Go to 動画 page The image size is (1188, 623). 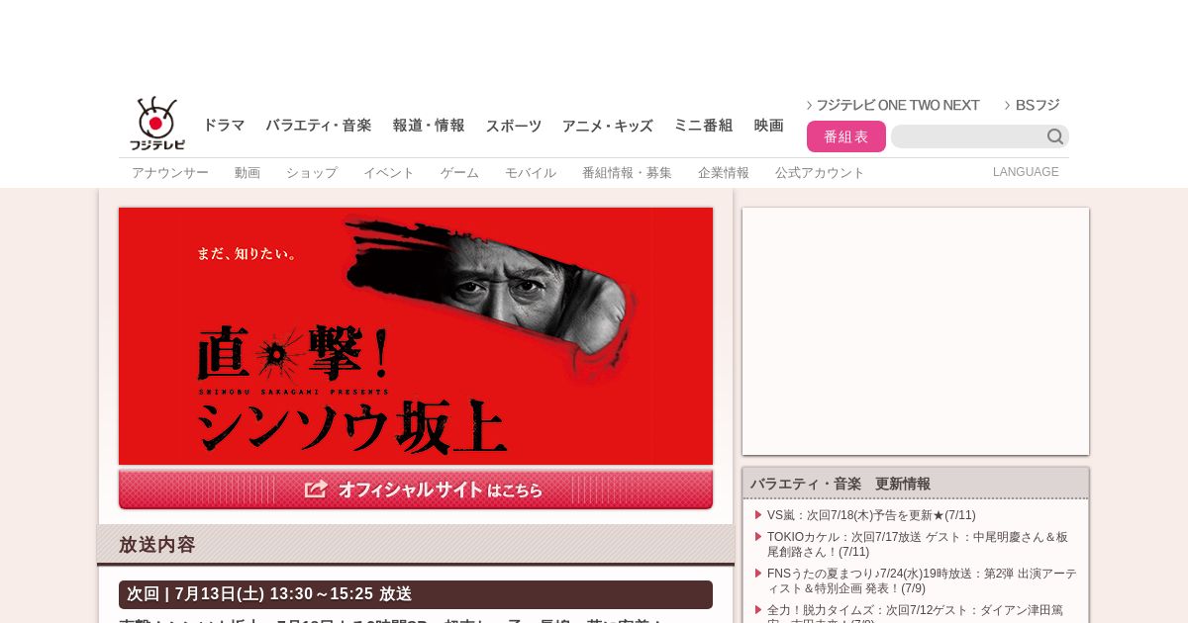247,173
